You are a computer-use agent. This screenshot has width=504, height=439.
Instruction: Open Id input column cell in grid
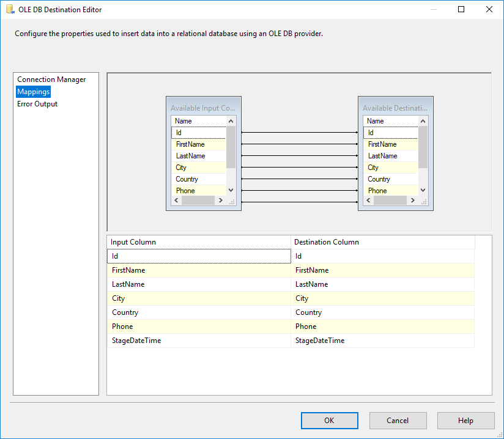pyautogui.click(x=199, y=256)
